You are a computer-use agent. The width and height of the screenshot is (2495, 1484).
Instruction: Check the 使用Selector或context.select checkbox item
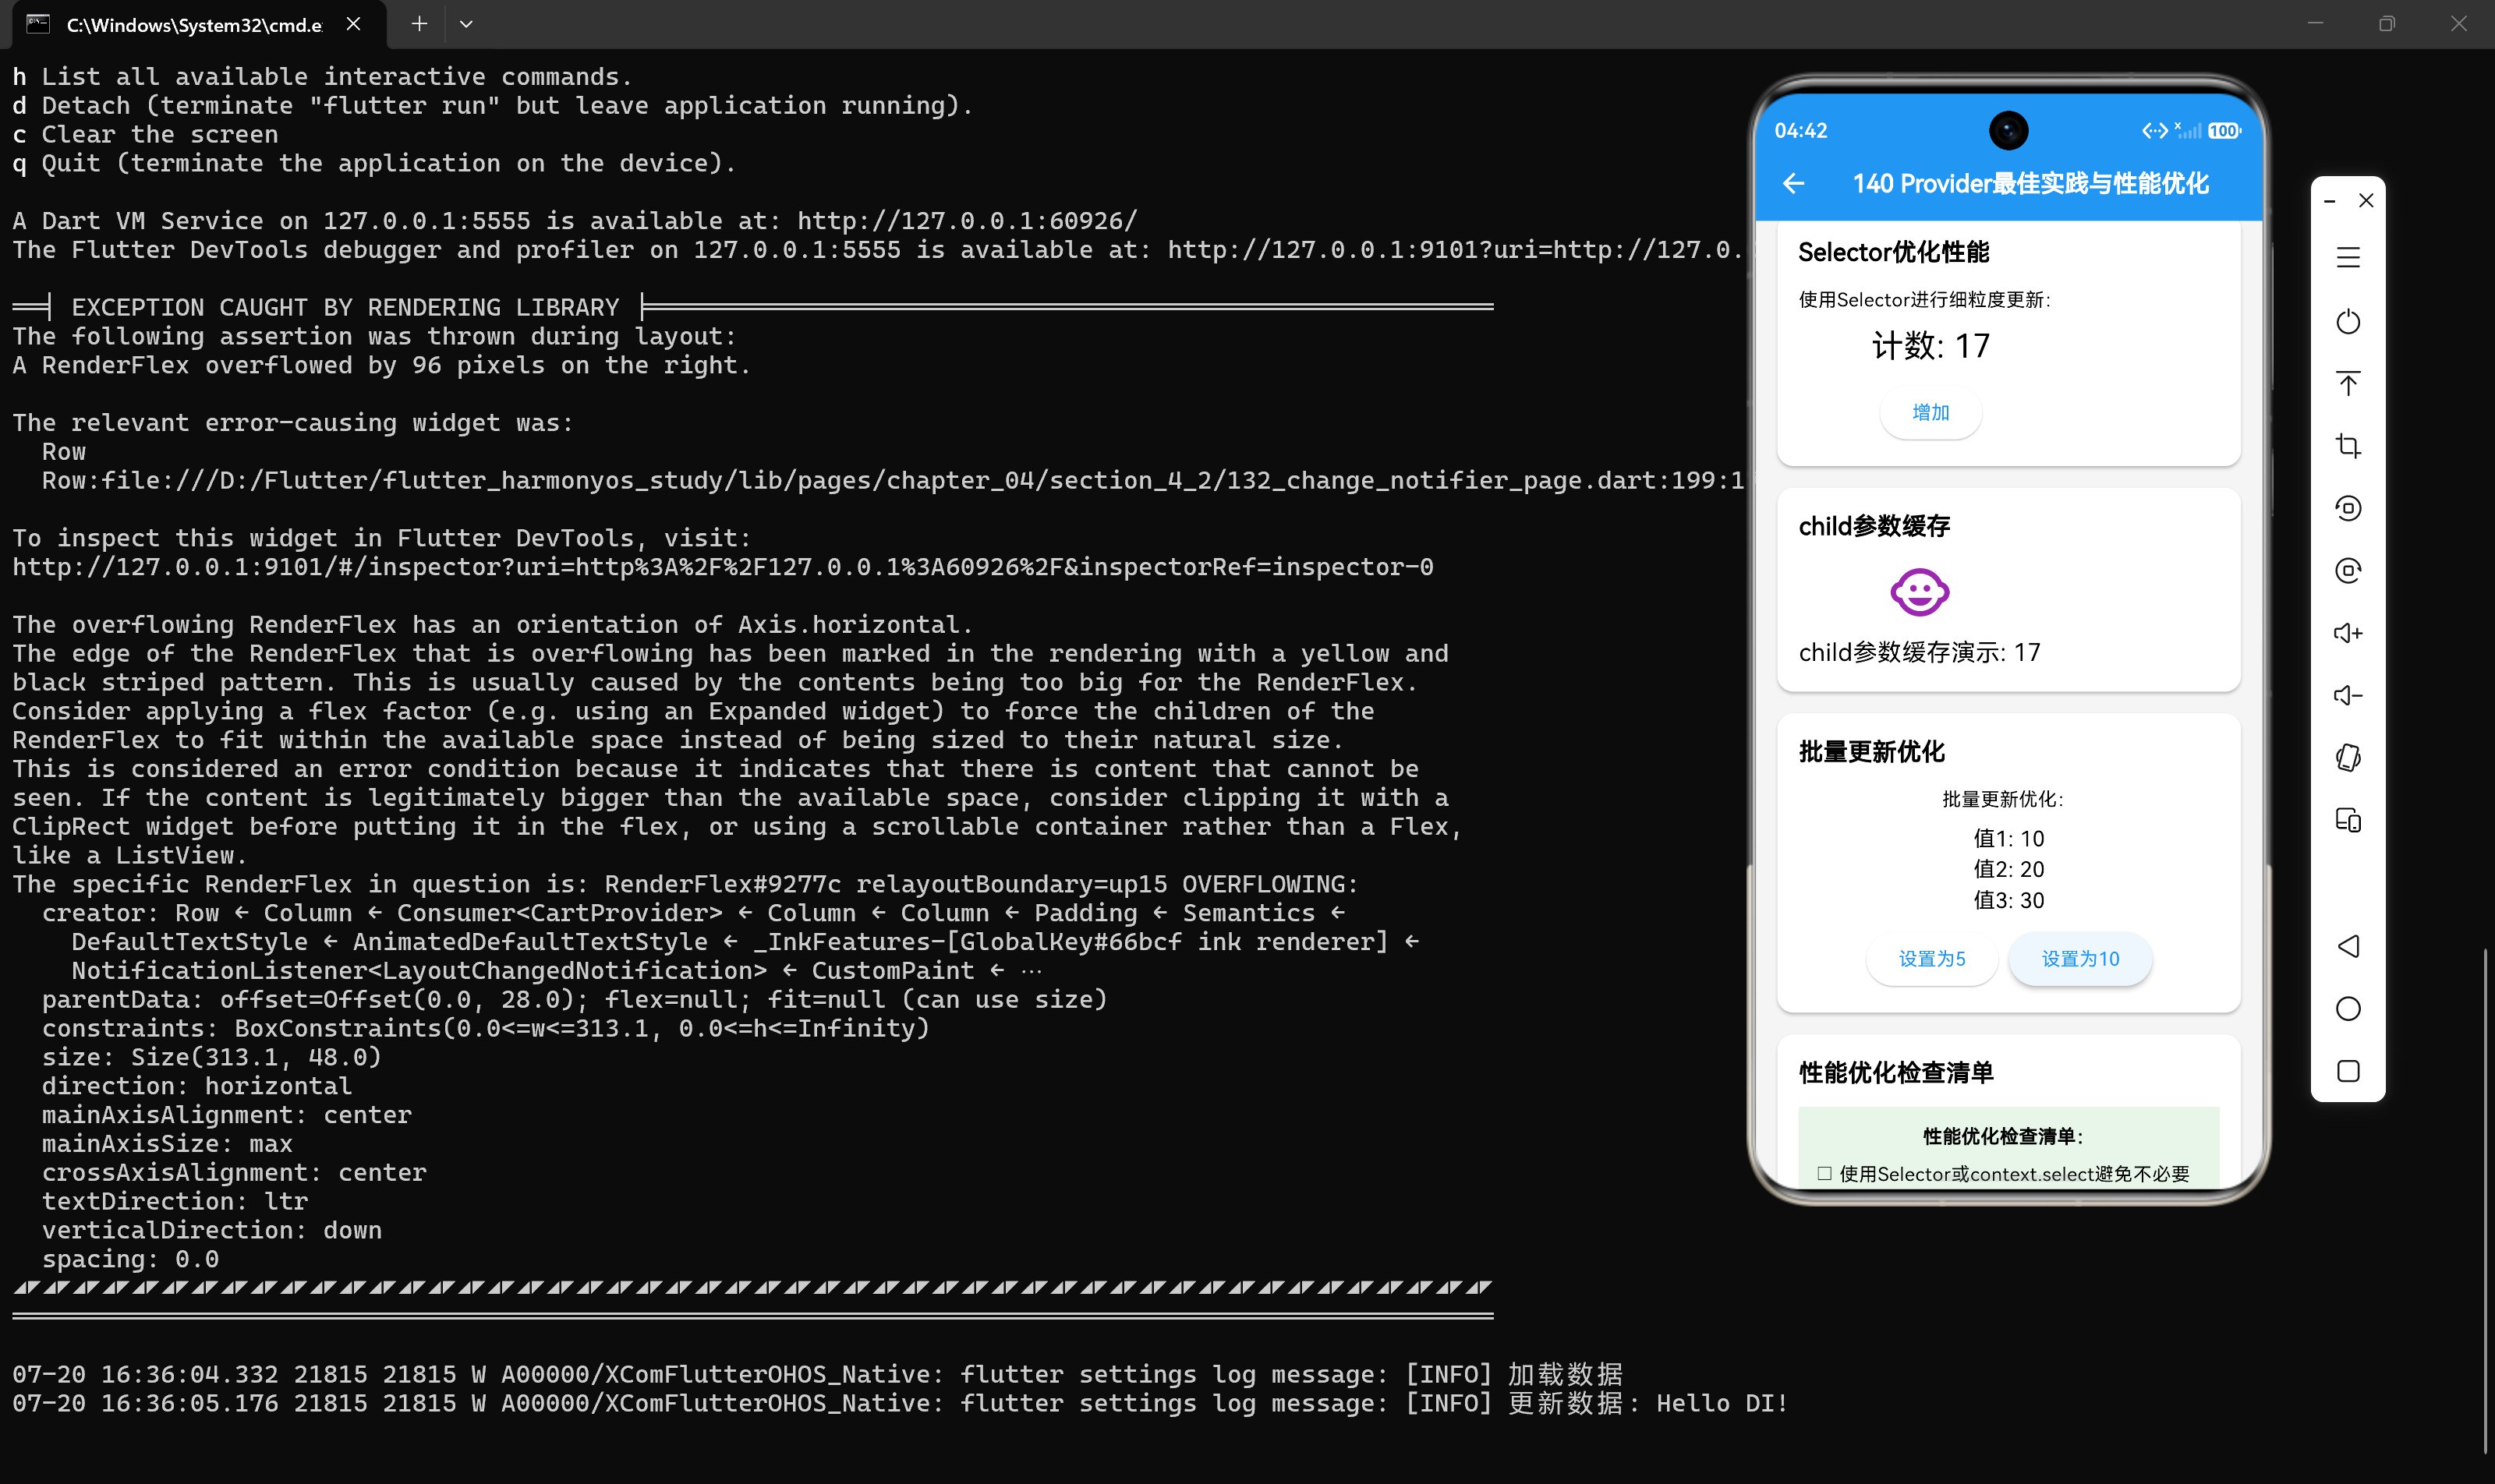(1824, 1174)
